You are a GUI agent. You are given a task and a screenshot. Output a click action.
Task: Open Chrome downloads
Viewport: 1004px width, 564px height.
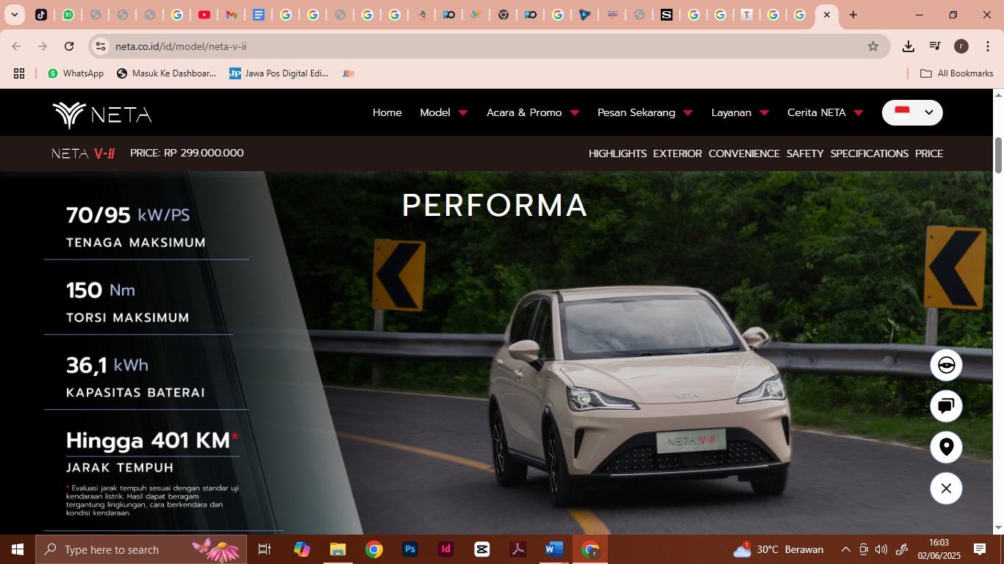click(x=908, y=46)
